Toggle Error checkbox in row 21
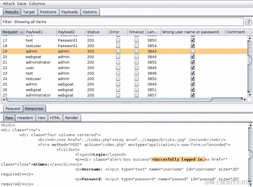This screenshot has height=187, width=253. coord(118,62)
